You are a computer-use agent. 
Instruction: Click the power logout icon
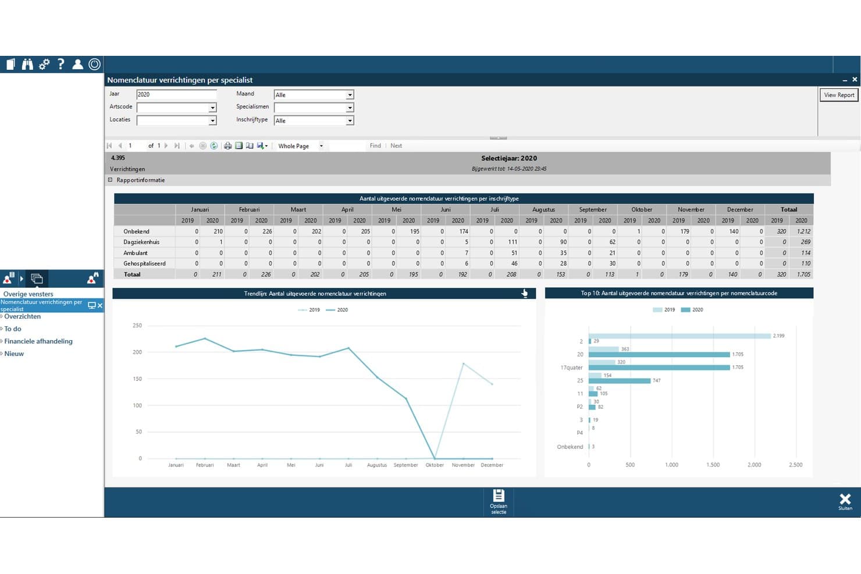coord(94,64)
